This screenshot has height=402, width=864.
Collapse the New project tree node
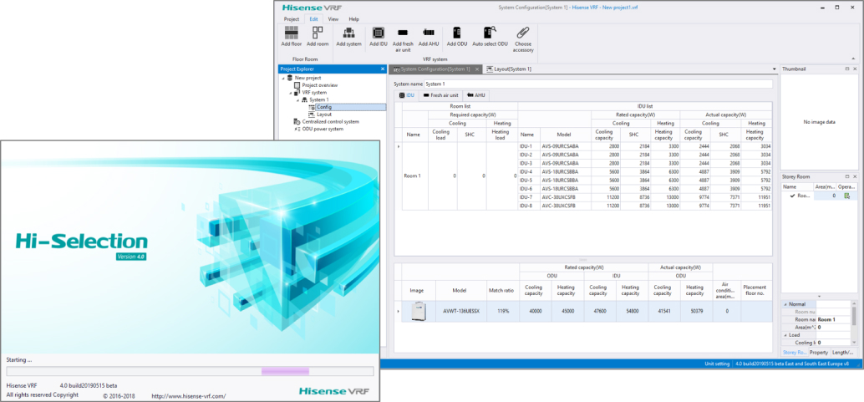point(283,79)
